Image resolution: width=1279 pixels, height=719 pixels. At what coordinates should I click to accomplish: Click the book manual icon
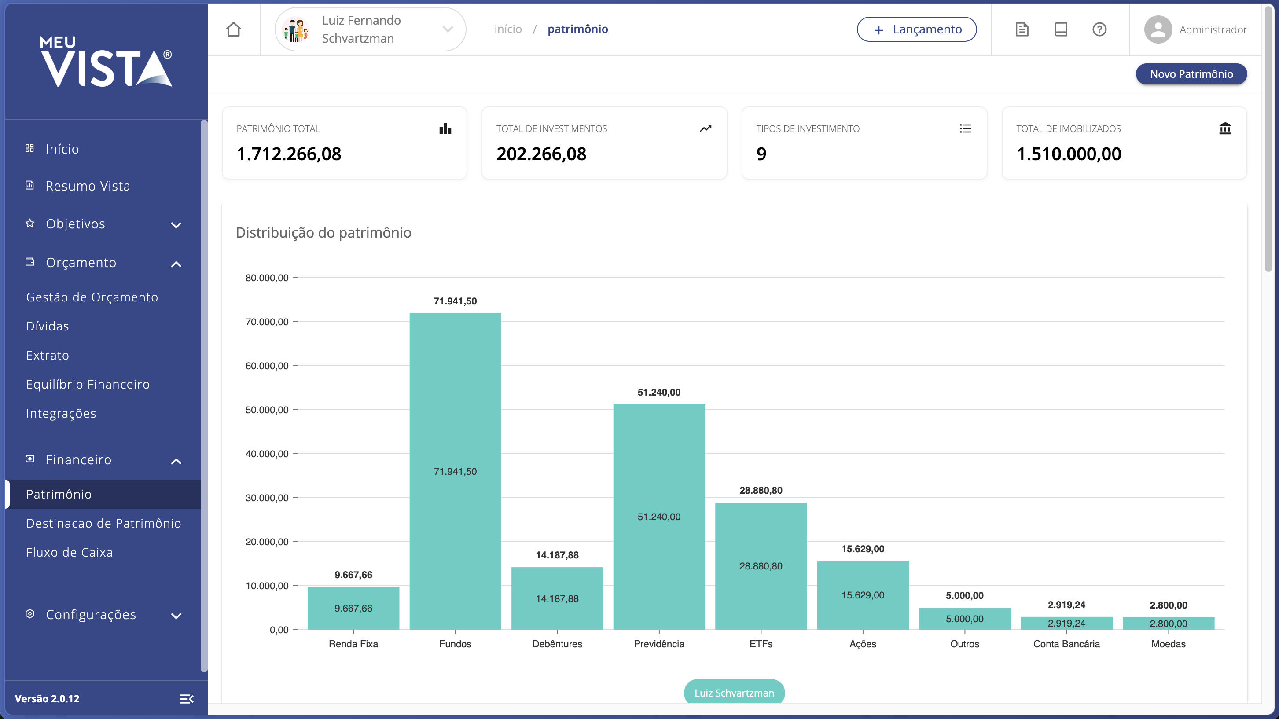(x=1061, y=29)
